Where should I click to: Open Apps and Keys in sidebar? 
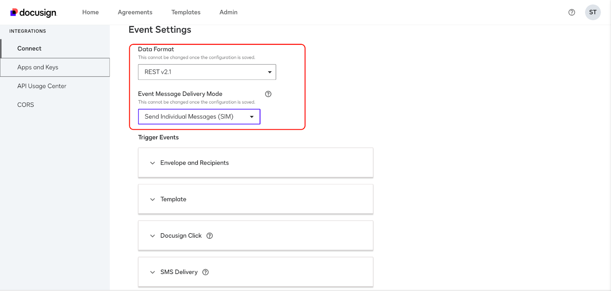click(x=38, y=67)
